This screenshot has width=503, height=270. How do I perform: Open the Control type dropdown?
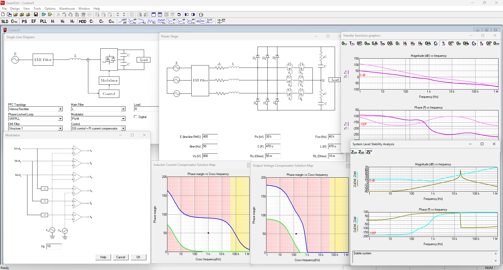click(123, 128)
